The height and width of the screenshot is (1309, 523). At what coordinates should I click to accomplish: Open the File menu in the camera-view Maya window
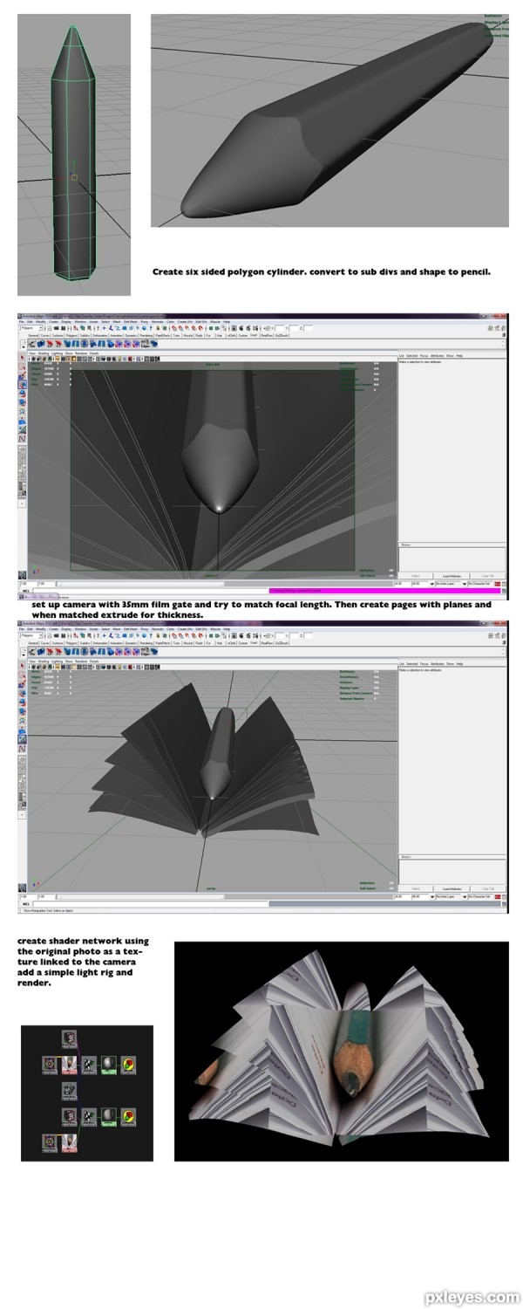click(21, 322)
